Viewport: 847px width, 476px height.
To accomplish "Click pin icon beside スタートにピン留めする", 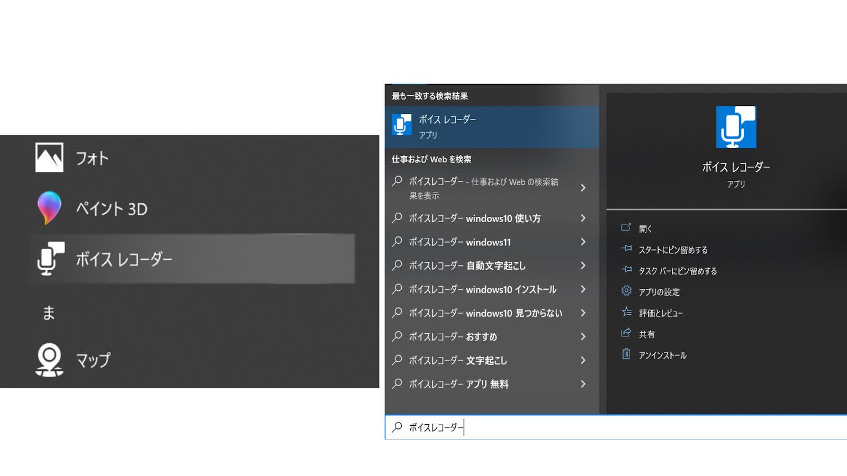I will [x=626, y=249].
